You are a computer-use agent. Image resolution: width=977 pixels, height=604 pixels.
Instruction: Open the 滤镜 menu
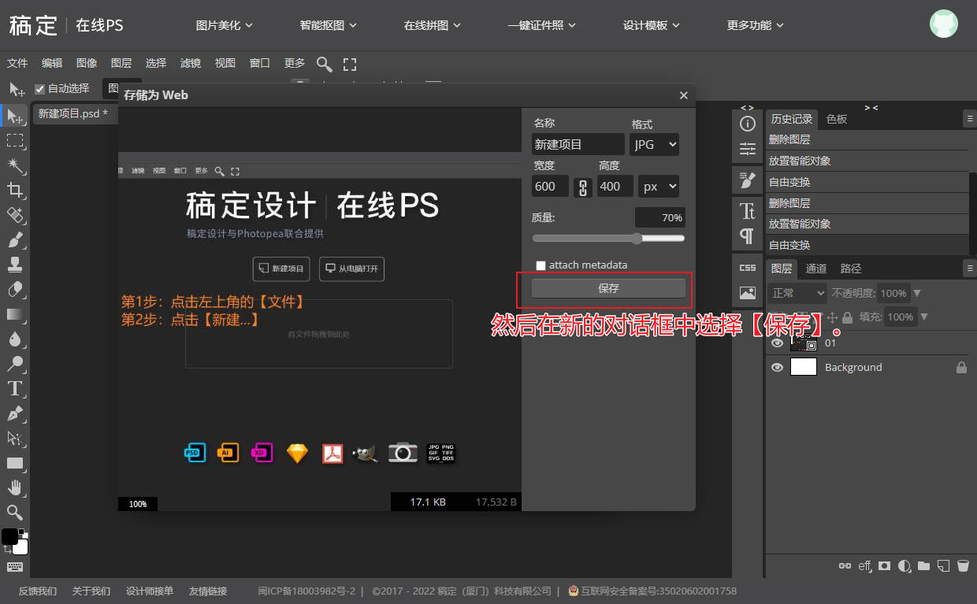click(x=191, y=63)
